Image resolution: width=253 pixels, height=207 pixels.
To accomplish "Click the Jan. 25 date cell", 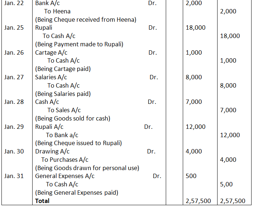I will click(14, 28).
